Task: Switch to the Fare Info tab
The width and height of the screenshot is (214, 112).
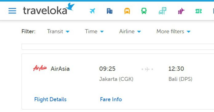Action: (111, 99)
